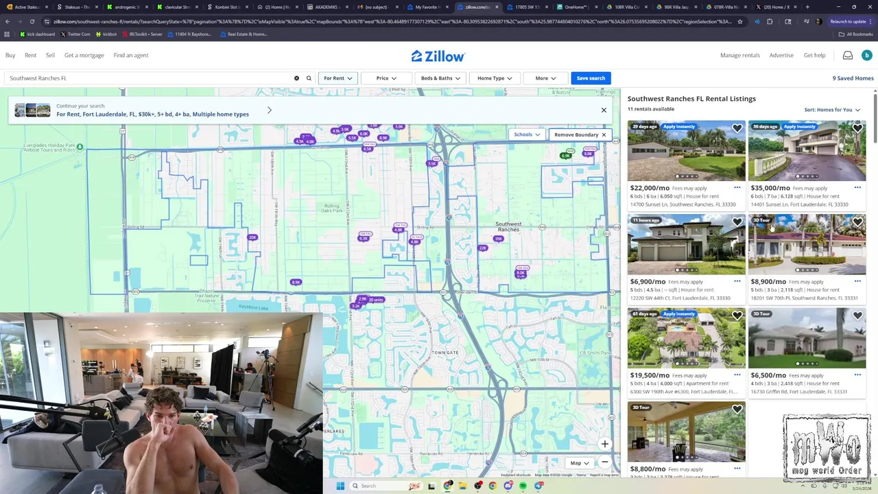Open Manage rentals menu

[x=740, y=55]
